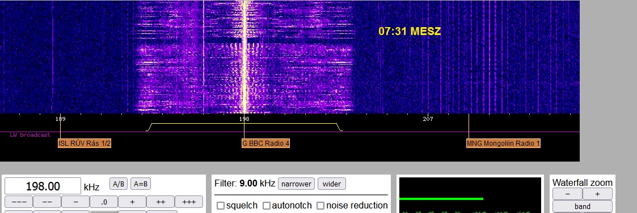Make the filter wider

[331, 184]
